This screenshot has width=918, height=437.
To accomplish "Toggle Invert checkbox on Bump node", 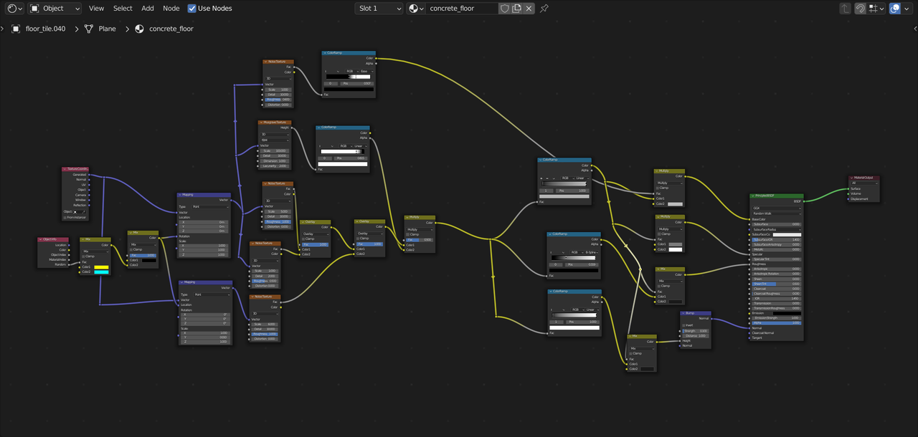I will coord(683,325).
